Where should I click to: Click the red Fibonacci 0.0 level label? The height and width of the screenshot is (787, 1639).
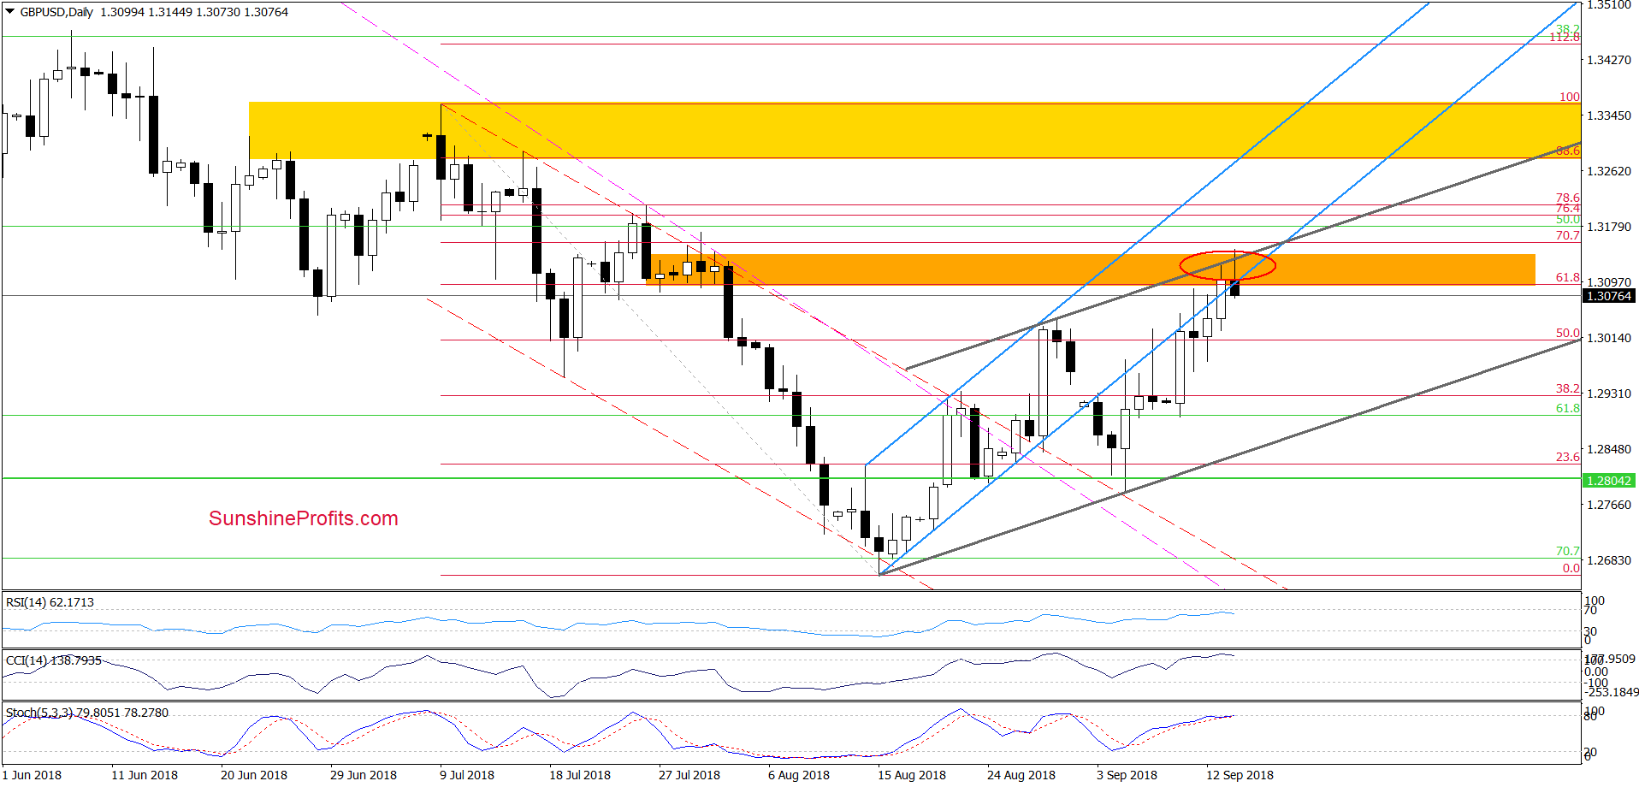coord(1571,568)
